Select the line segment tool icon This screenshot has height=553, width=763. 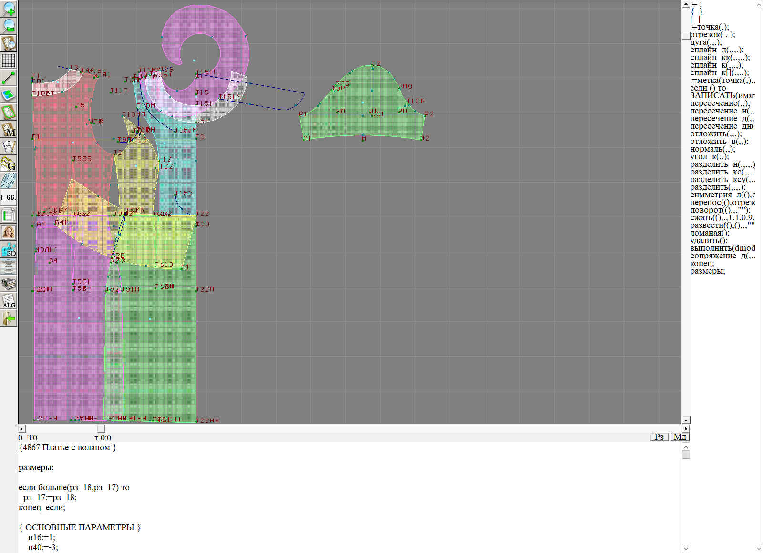[9, 78]
